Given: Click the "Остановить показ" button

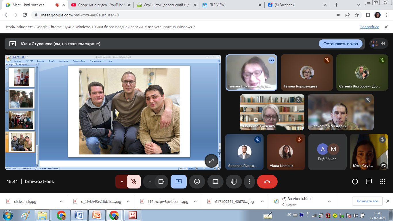Looking at the screenshot, I should point(340,44).
